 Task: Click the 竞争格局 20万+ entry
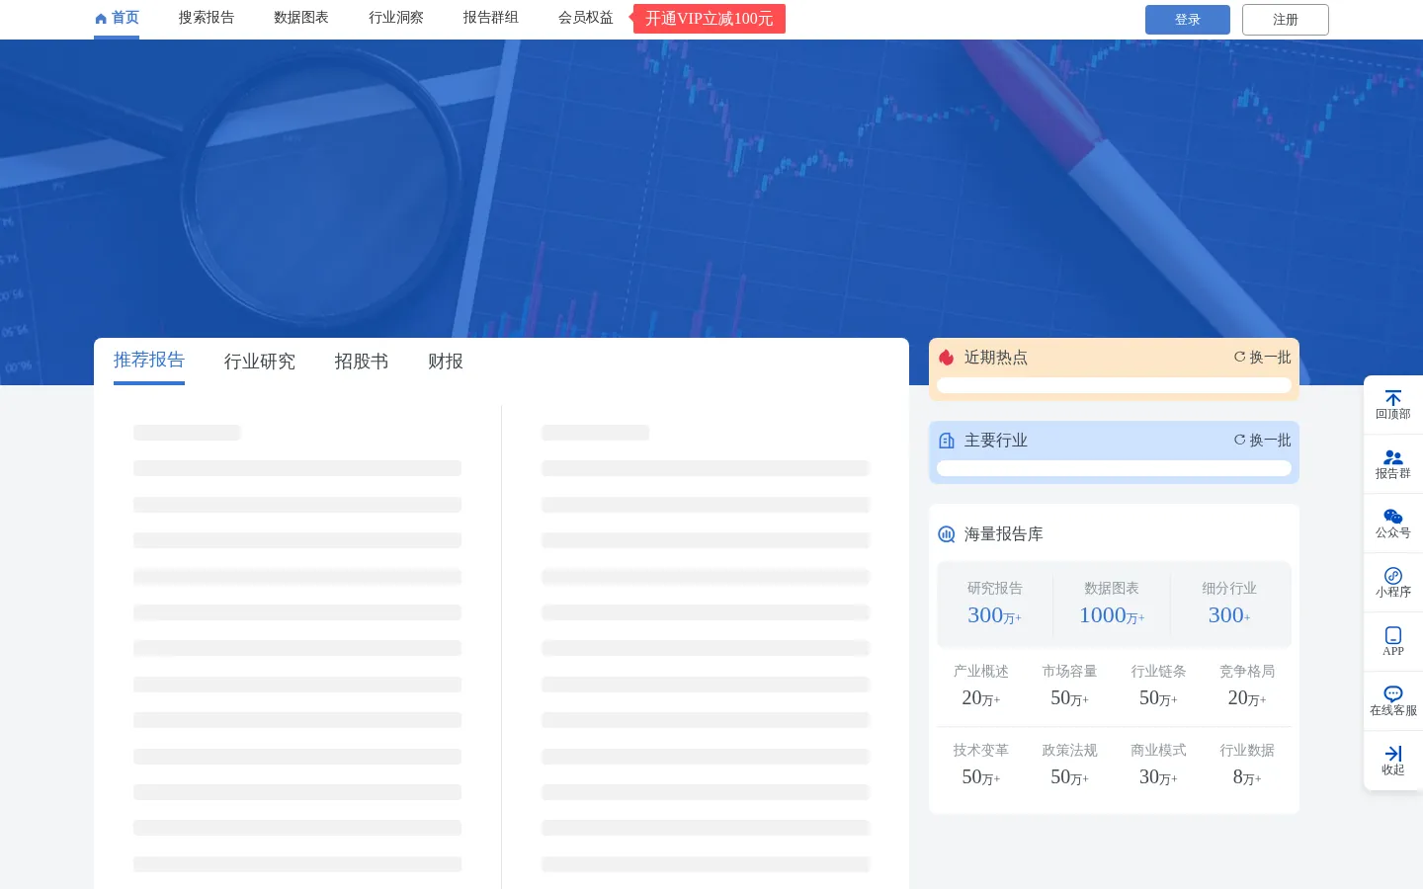1247,686
